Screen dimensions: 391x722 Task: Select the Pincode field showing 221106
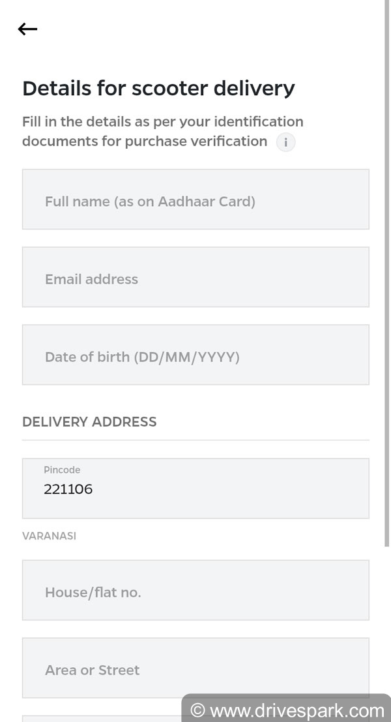[195, 488]
